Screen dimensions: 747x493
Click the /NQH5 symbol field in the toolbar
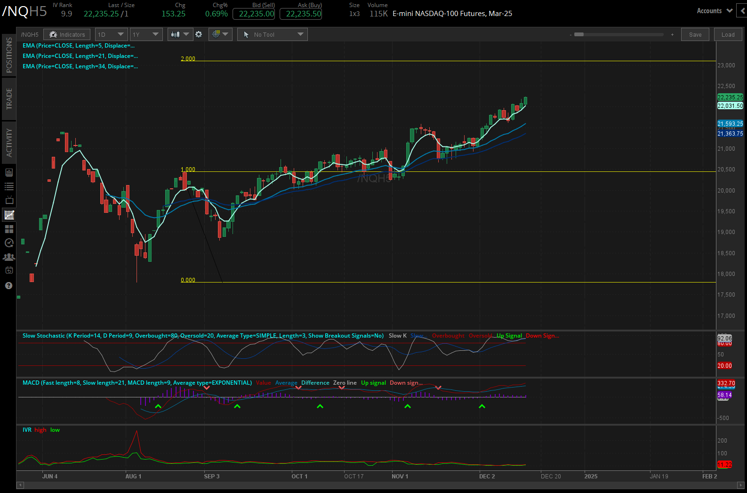30,34
